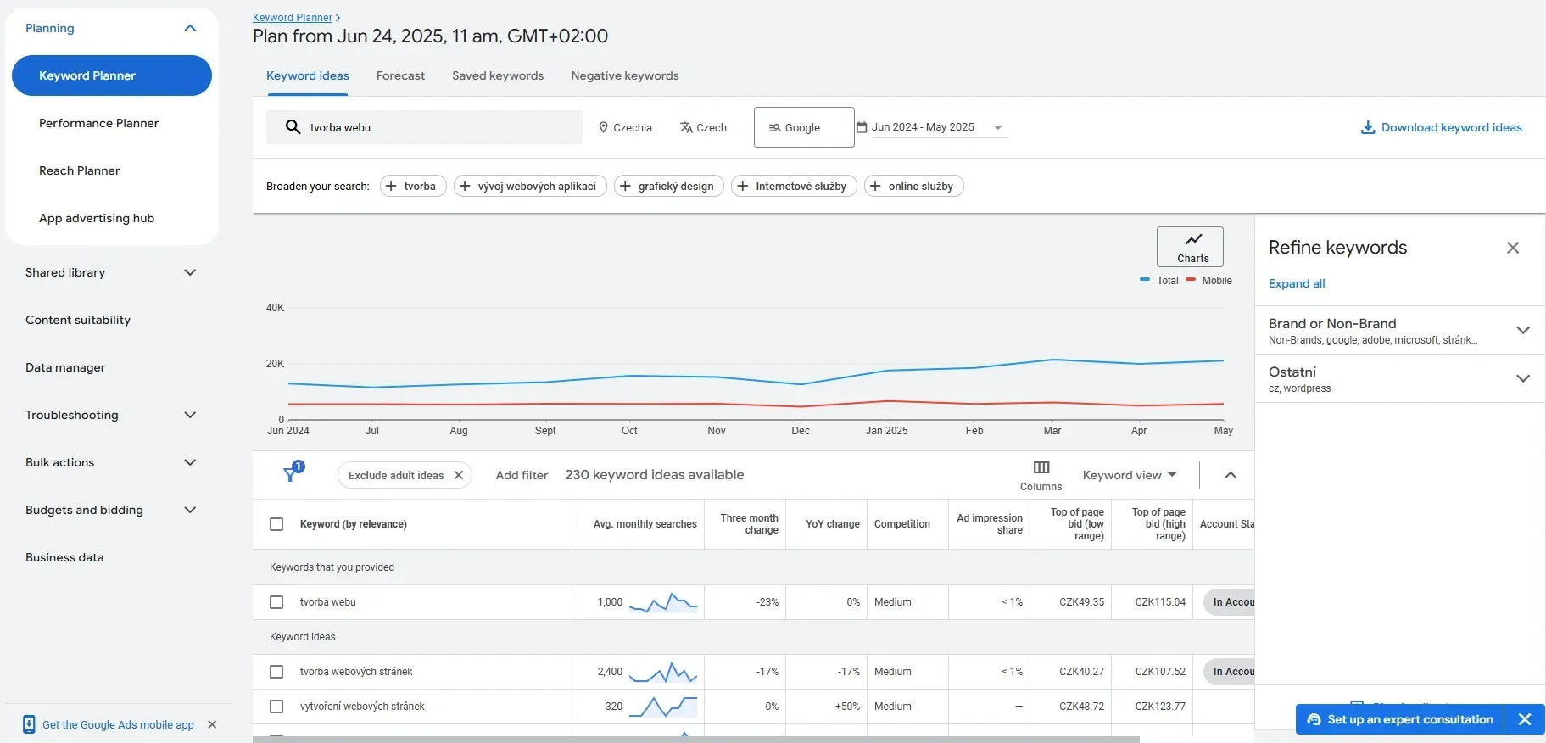Collapse the table header chevron up
The height and width of the screenshot is (743, 1546).
click(1231, 475)
